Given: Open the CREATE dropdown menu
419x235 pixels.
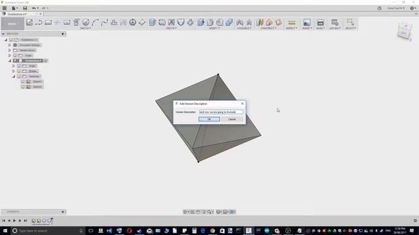Looking at the screenshot, I should tap(172, 28).
